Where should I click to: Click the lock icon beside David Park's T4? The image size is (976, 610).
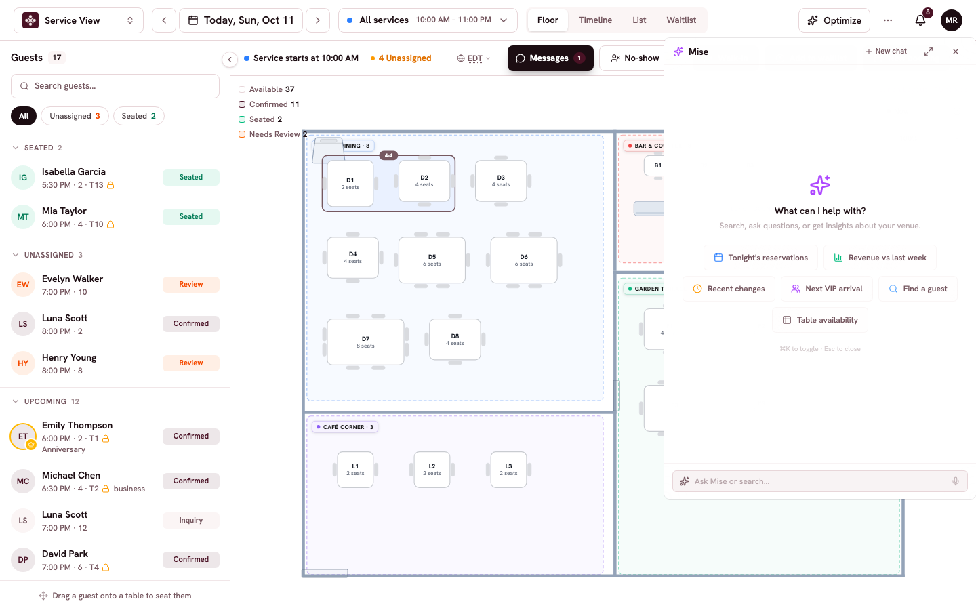pyautogui.click(x=106, y=567)
